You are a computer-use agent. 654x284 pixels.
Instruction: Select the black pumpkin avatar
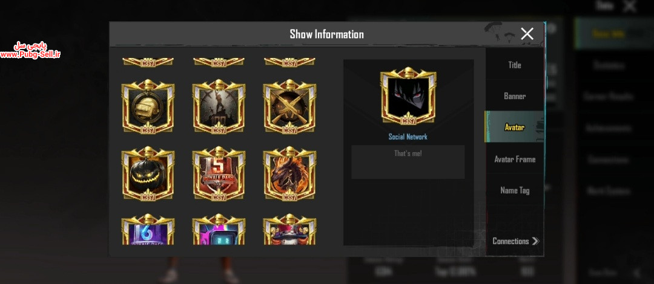[148, 173]
